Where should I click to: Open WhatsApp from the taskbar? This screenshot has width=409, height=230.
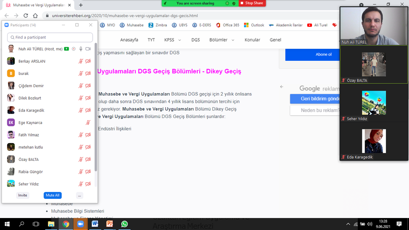[x=124, y=224]
